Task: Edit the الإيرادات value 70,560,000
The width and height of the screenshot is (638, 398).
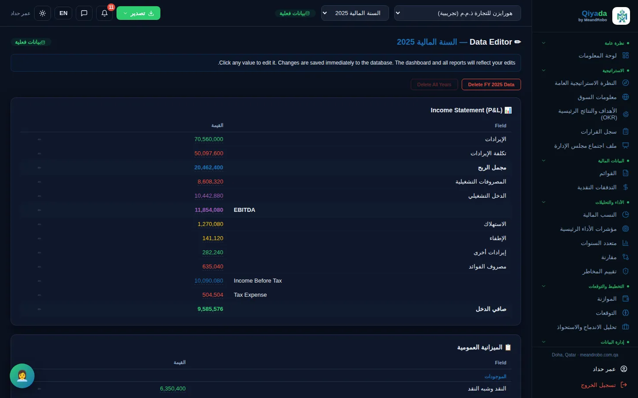Action: 209,139
